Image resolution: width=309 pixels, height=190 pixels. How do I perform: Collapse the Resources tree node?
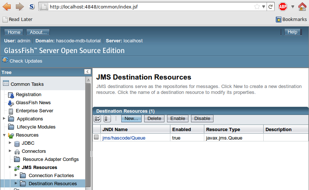[x=4, y=135]
